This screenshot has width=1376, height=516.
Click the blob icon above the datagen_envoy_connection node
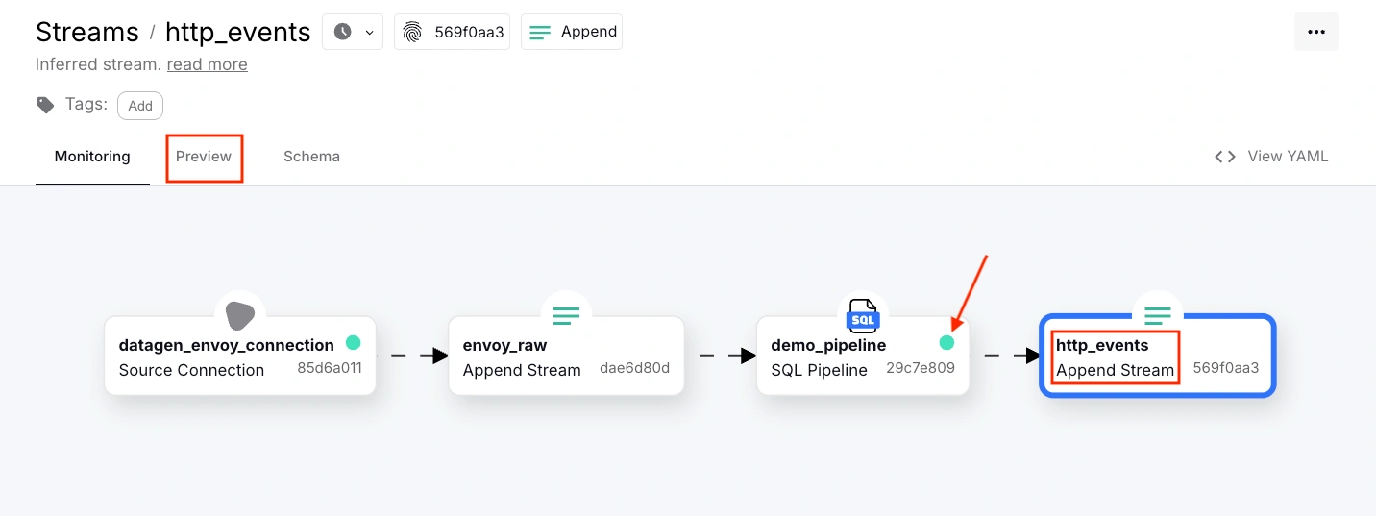(x=240, y=315)
